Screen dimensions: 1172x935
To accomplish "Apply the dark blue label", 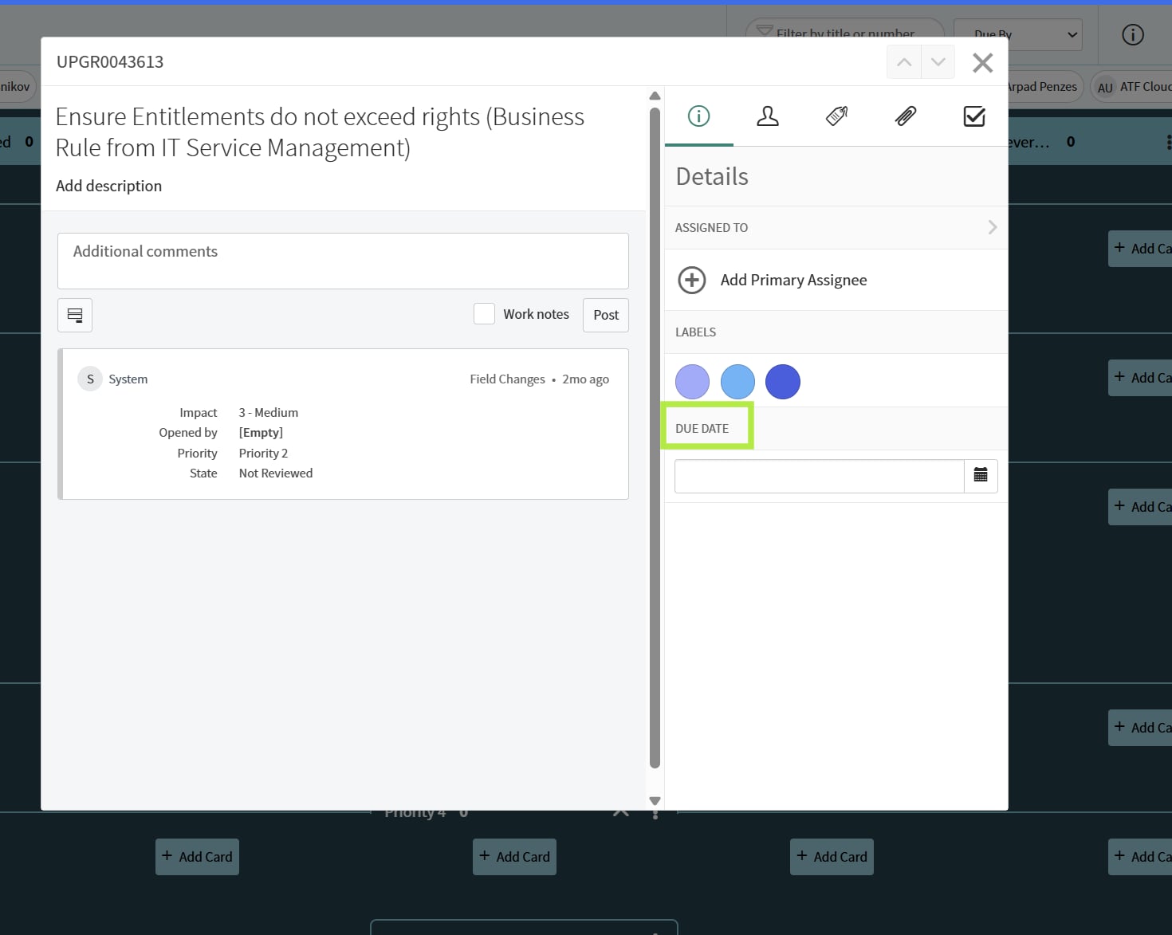I will point(783,382).
